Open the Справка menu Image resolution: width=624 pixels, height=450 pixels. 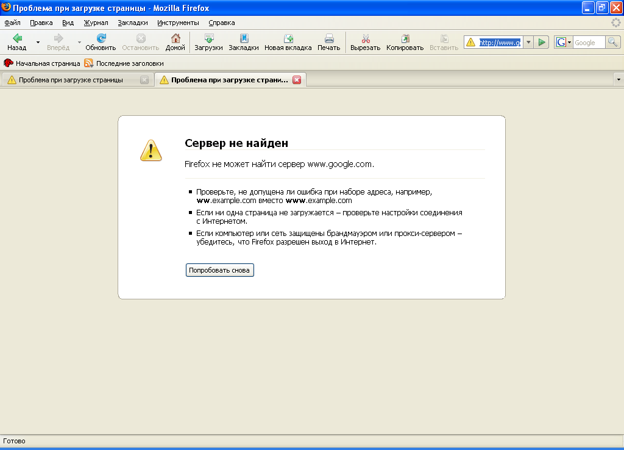point(222,23)
